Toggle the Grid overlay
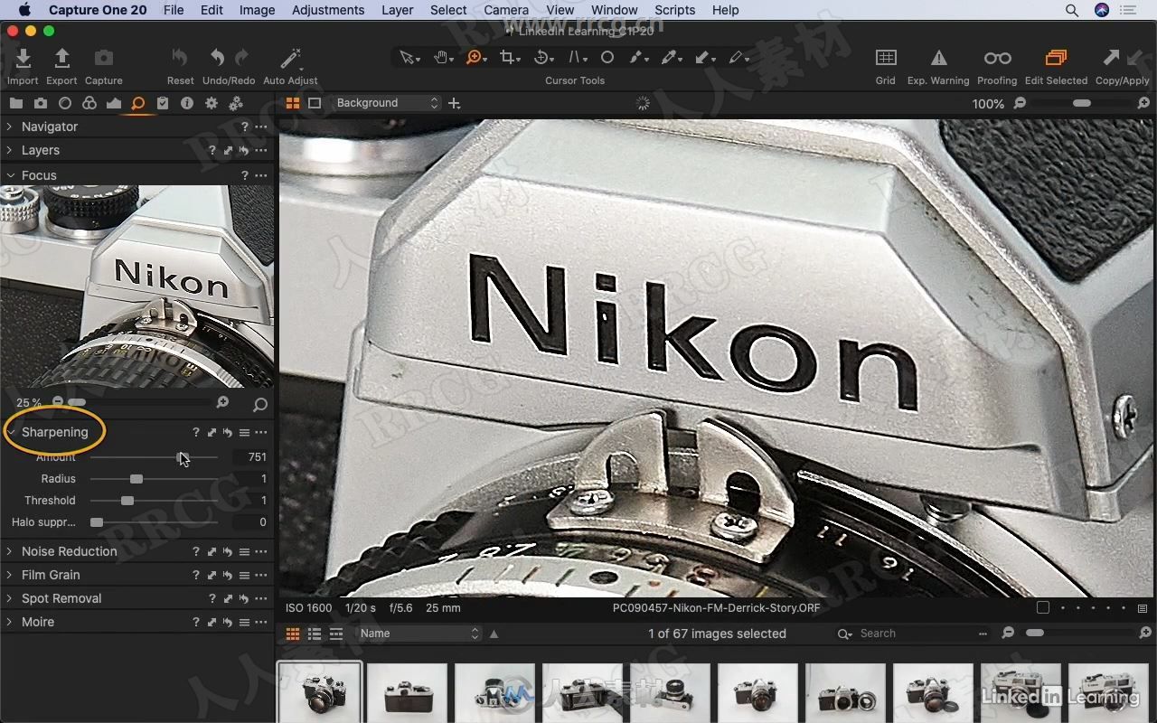Image resolution: width=1157 pixels, height=723 pixels. (886, 58)
